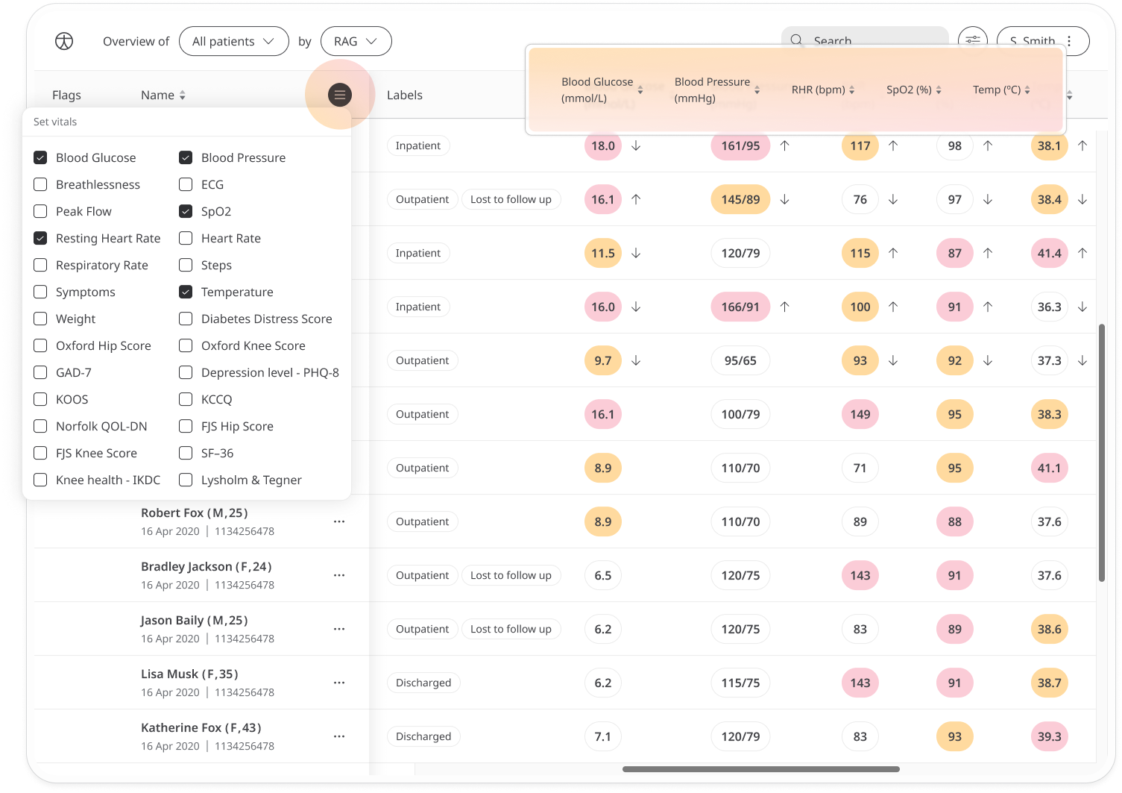
Task: Open more options for Robert Fox
Action: (x=339, y=521)
